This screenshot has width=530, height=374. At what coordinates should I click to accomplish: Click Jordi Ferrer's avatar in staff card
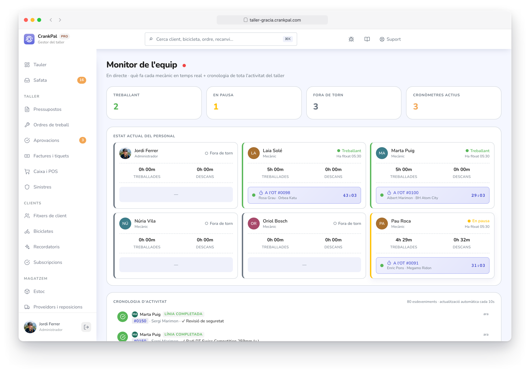click(x=125, y=153)
